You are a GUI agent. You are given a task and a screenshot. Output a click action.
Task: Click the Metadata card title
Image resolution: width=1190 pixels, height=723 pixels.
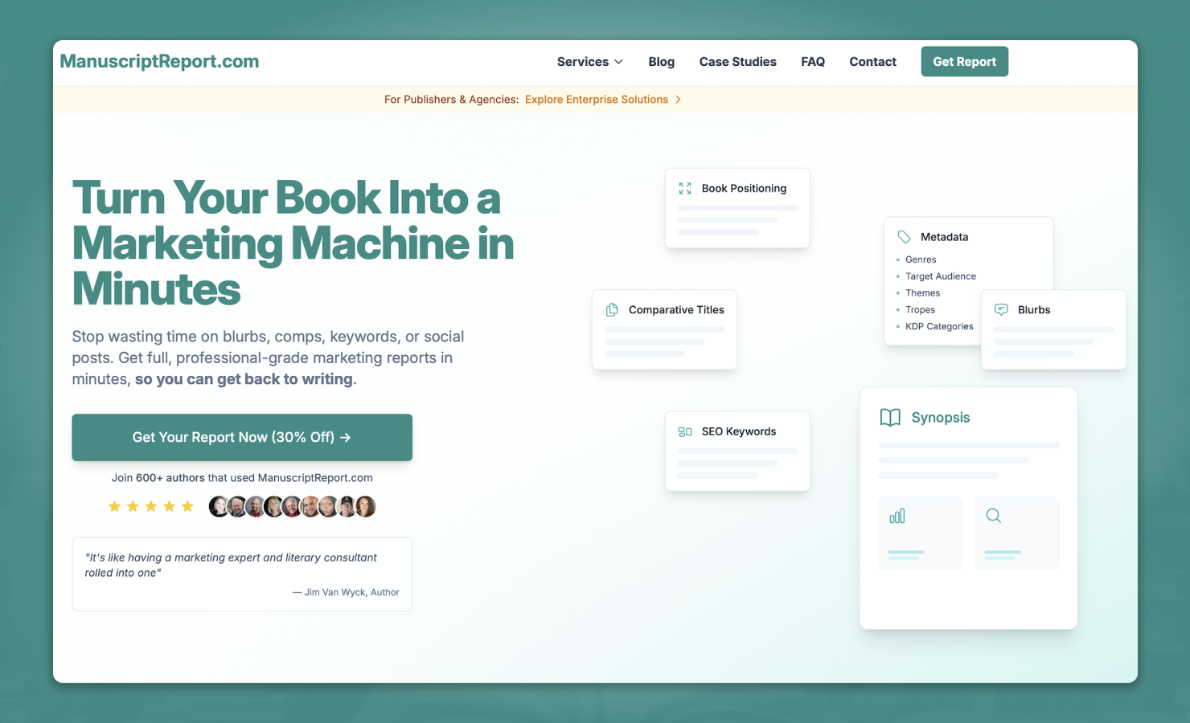point(945,237)
